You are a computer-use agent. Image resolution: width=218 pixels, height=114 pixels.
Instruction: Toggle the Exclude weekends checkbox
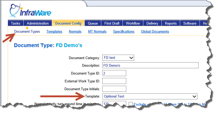pos(130,104)
